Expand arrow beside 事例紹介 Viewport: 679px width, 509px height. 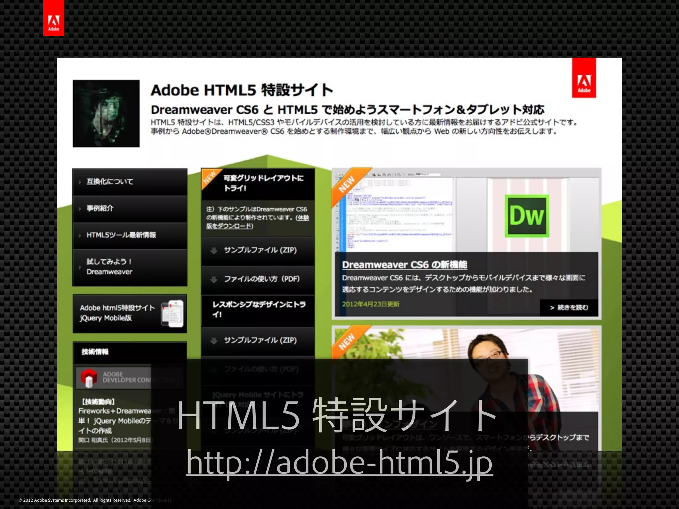click(80, 209)
